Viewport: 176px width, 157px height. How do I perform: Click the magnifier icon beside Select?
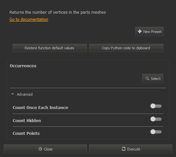click(x=147, y=78)
